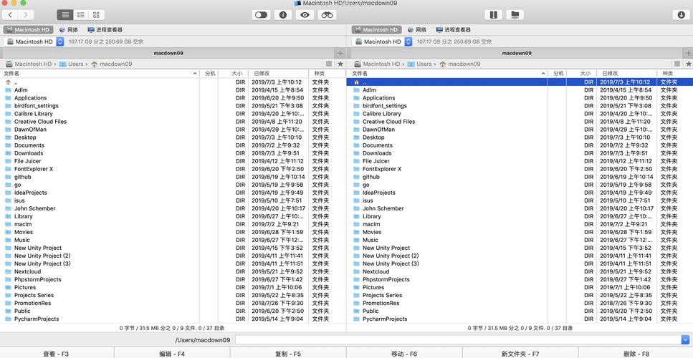Open search with the binoculars icon
This screenshot has width=693, height=358.
pos(327,14)
